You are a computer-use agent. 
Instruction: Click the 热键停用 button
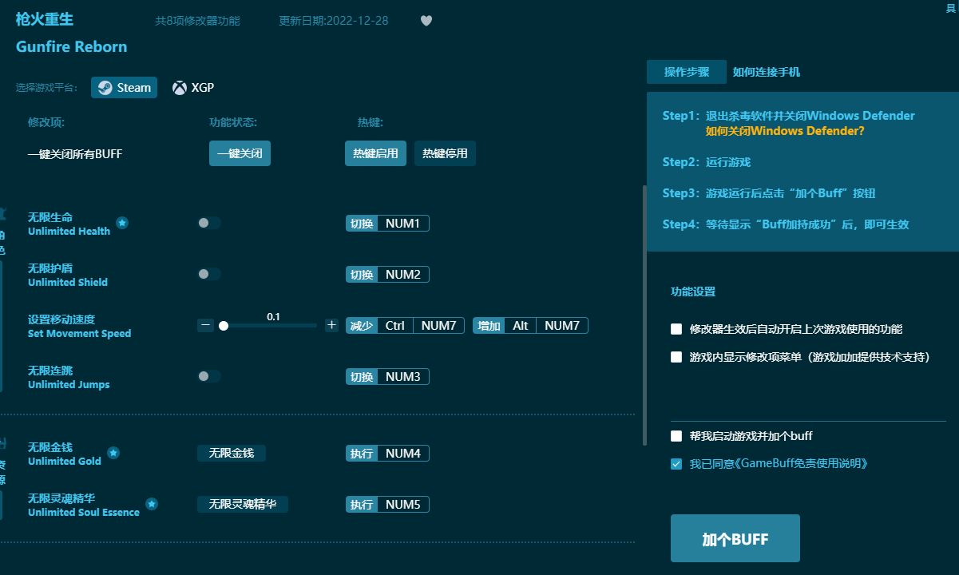pyautogui.click(x=445, y=153)
